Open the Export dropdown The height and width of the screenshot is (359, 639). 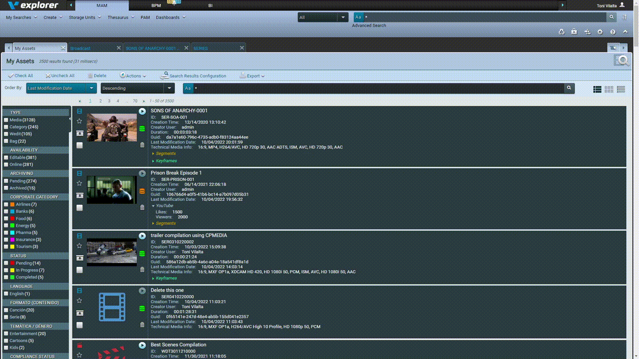(252, 76)
